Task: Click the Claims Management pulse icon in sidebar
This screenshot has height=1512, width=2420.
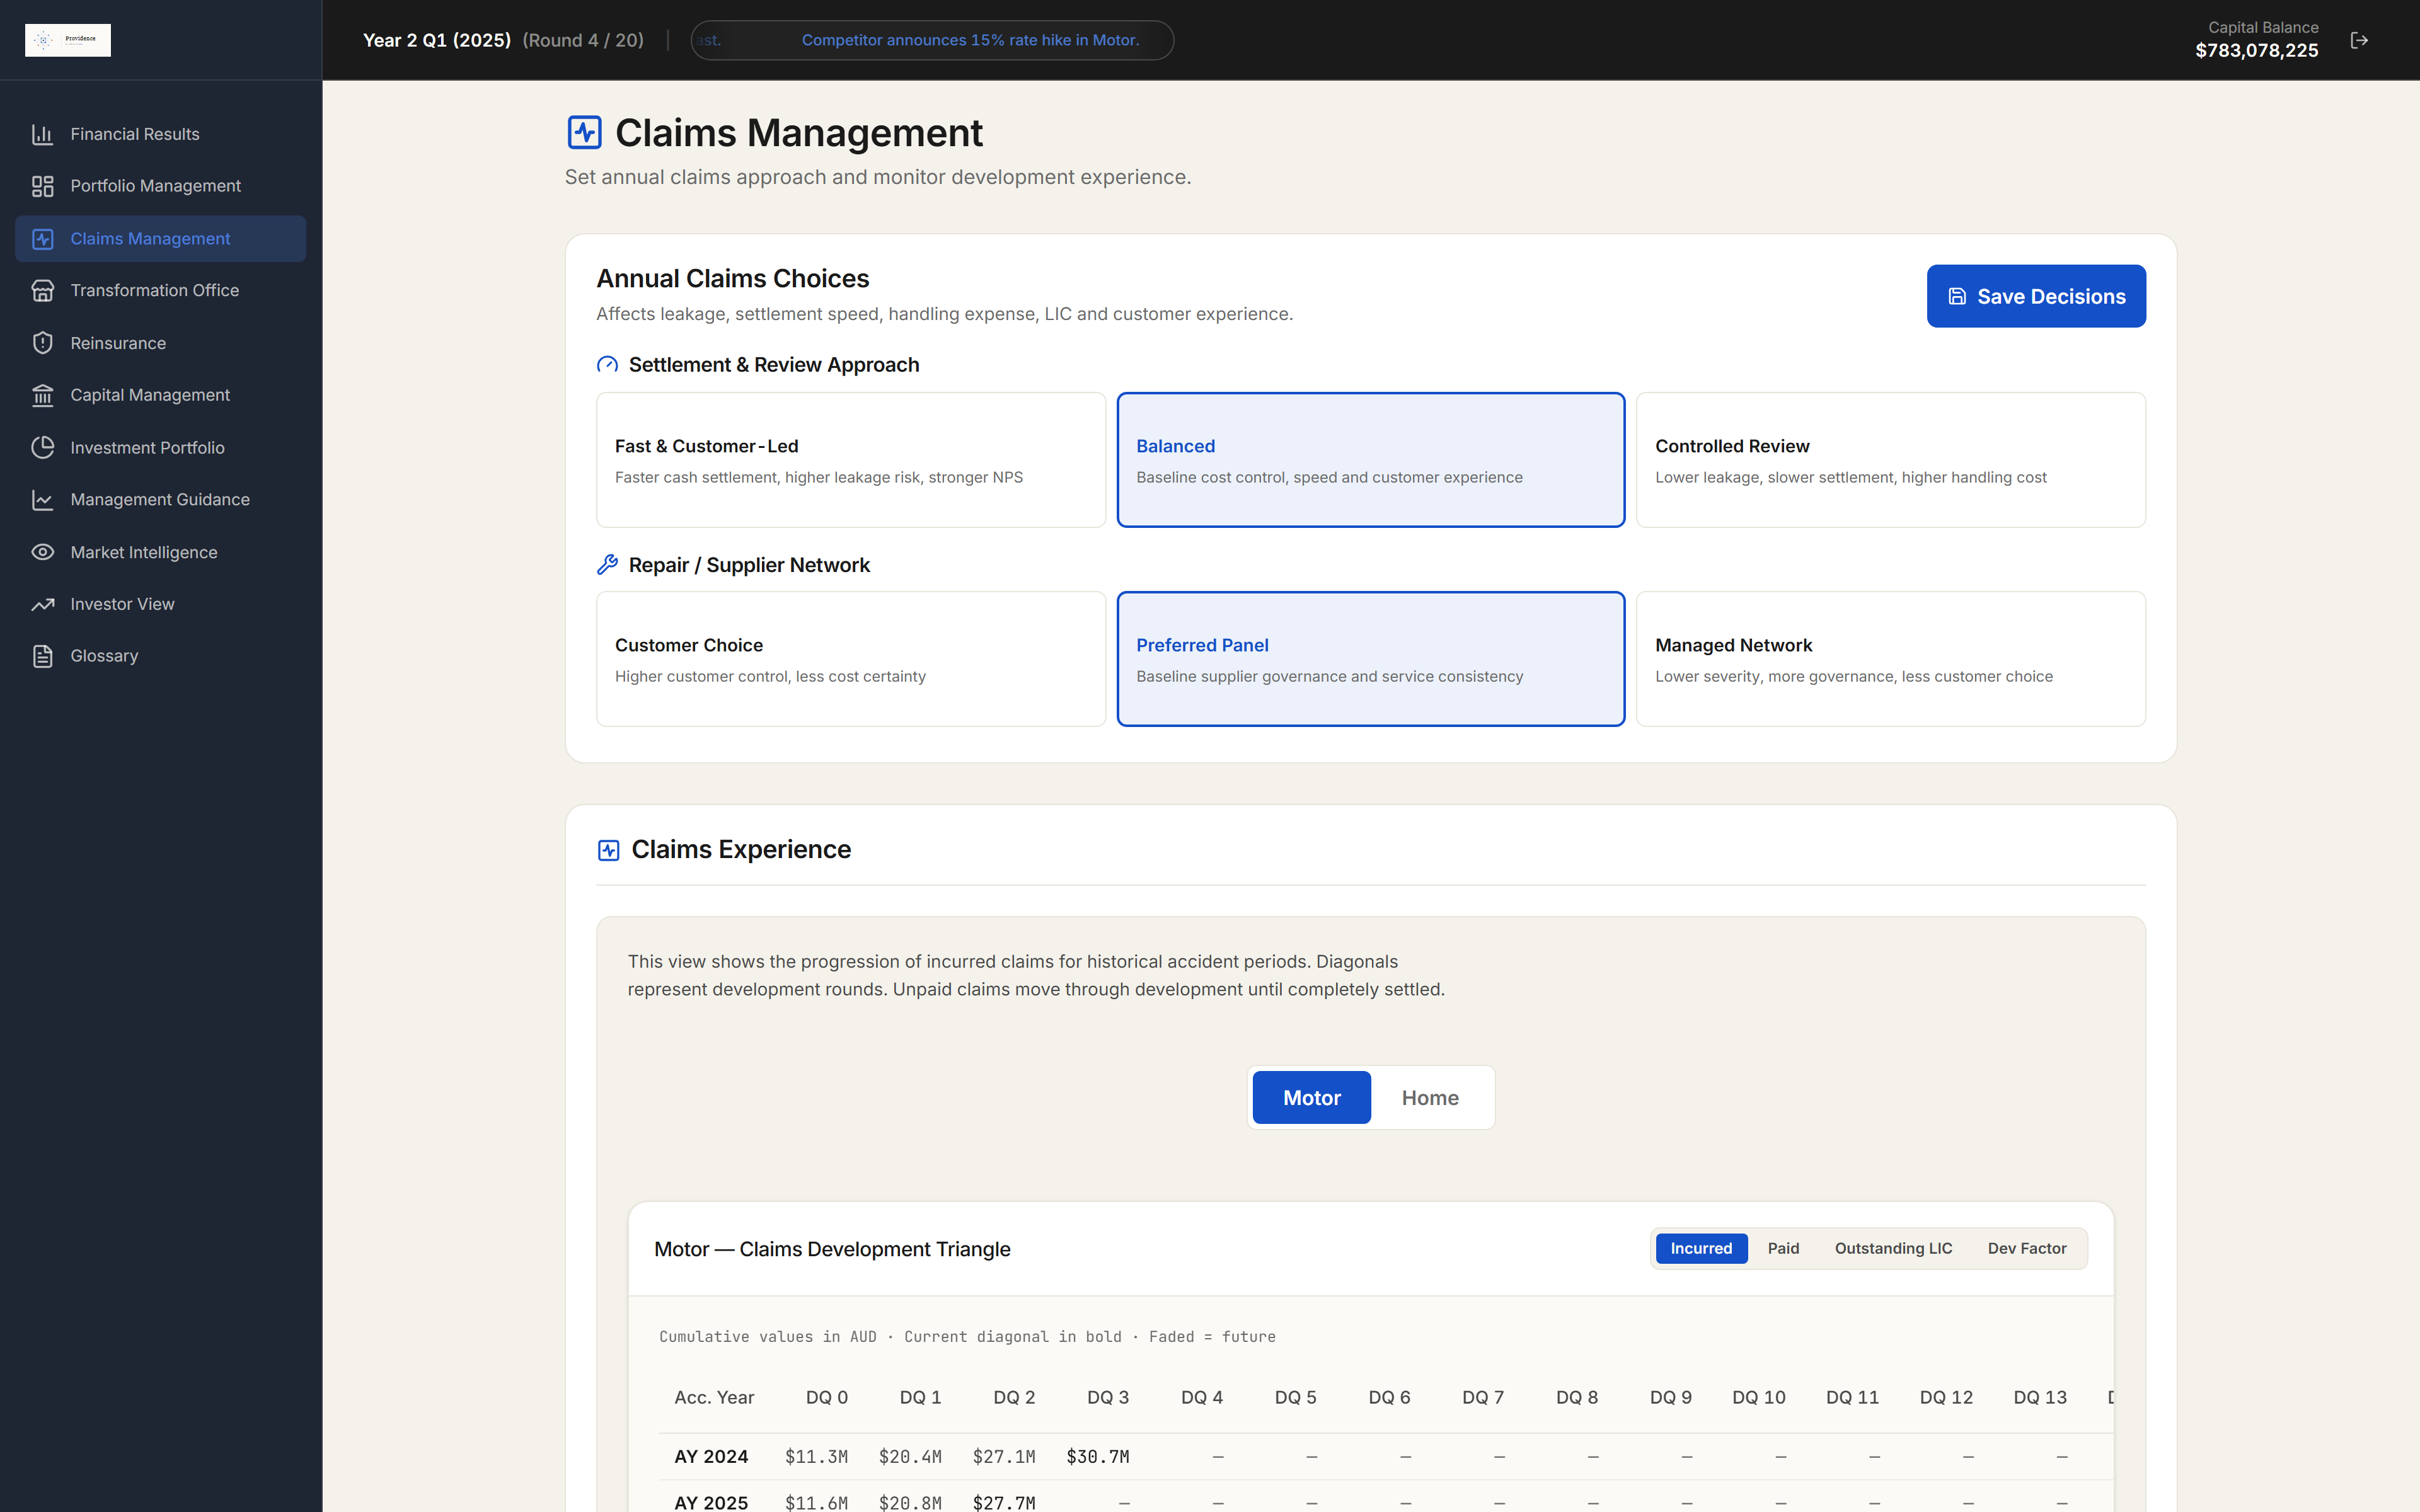Action: [x=42, y=239]
